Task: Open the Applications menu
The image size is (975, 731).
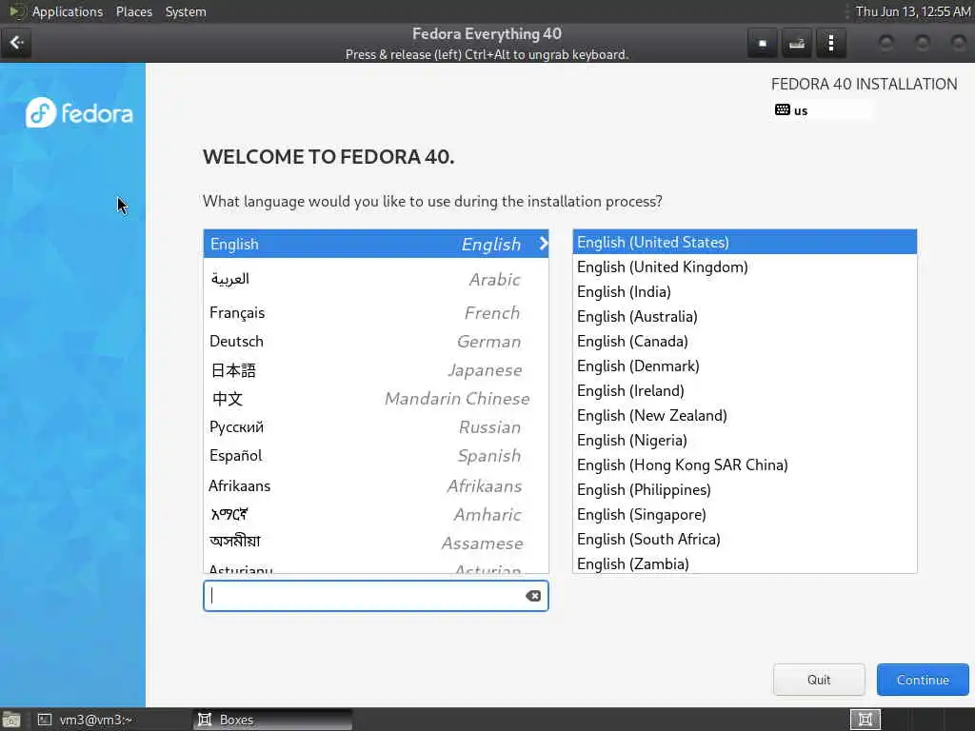Action: coord(68,11)
